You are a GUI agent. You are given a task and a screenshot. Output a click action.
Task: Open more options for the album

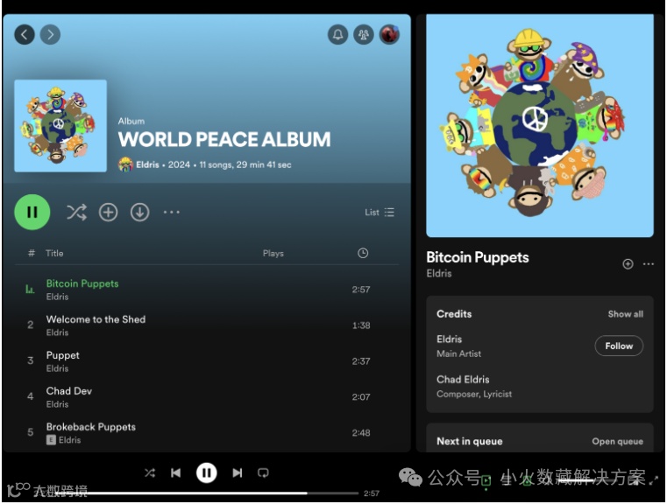point(172,212)
